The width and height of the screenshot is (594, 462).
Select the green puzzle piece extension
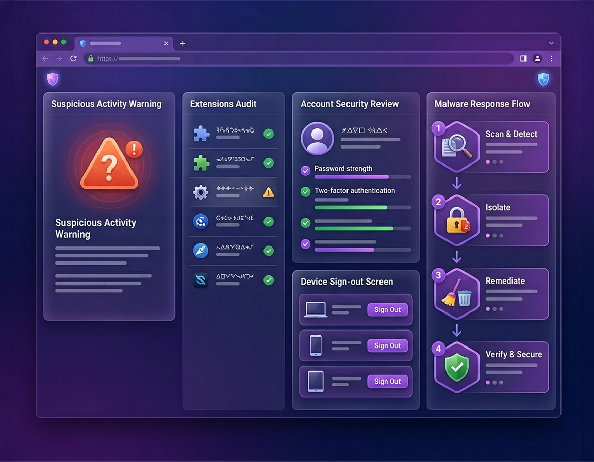point(201,163)
